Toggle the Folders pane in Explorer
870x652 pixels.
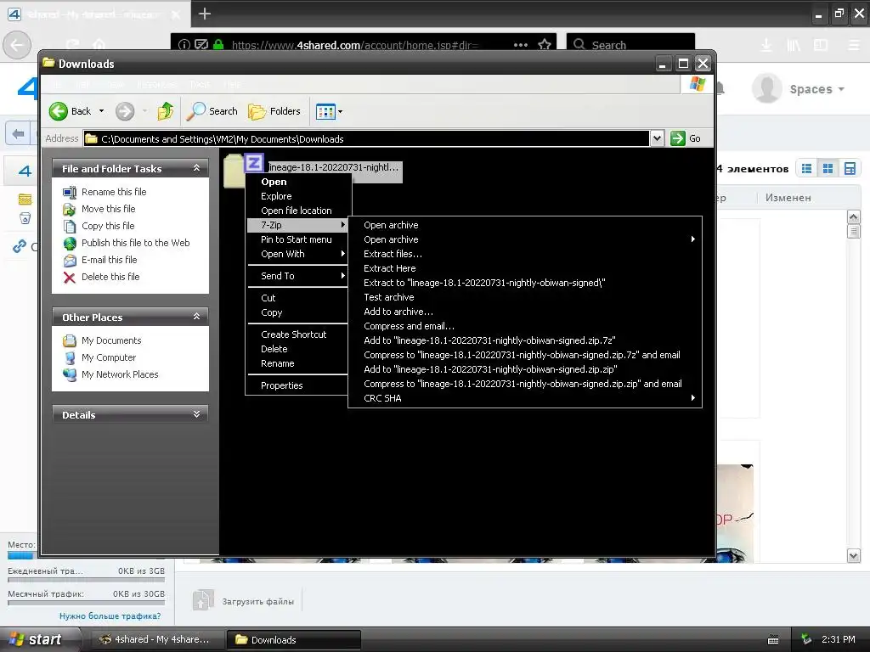274,111
